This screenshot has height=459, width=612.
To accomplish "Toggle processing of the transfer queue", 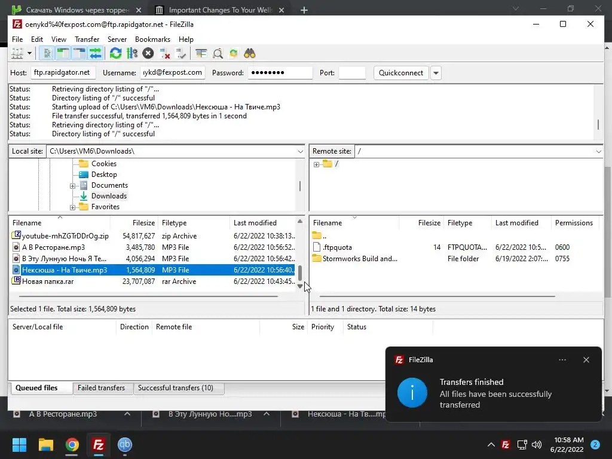I will 132,53.
